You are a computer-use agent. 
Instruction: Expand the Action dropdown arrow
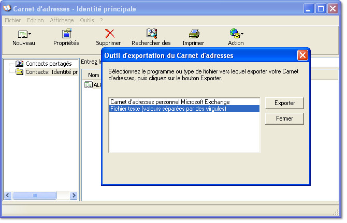click(242, 34)
